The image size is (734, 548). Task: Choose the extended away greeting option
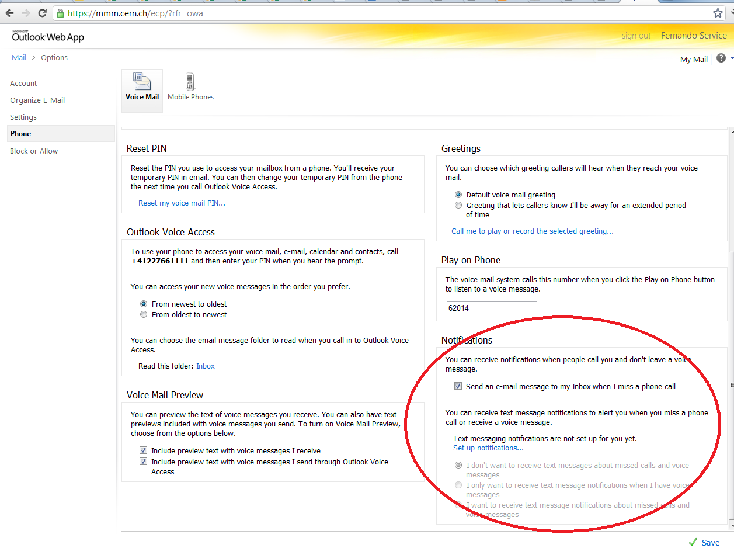click(458, 206)
